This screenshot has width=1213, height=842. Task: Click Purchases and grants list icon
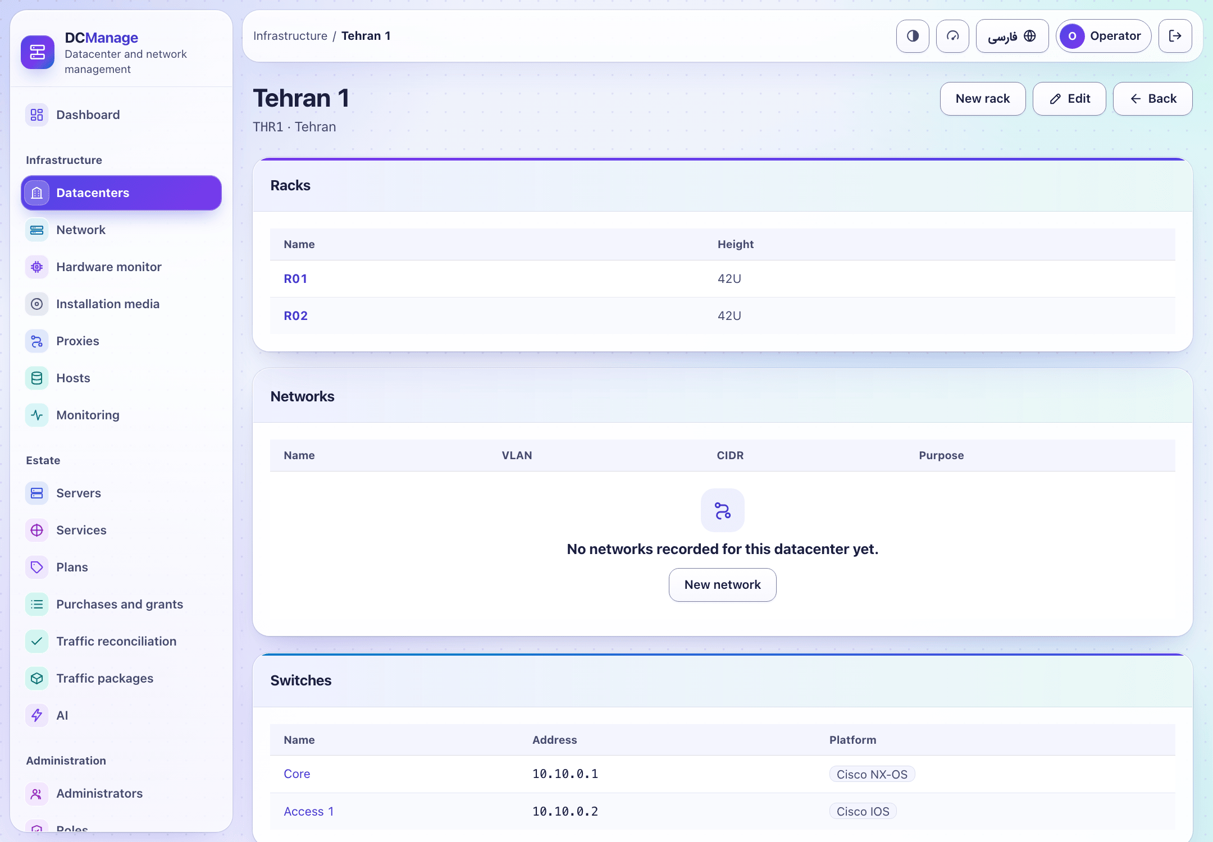[37, 604]
